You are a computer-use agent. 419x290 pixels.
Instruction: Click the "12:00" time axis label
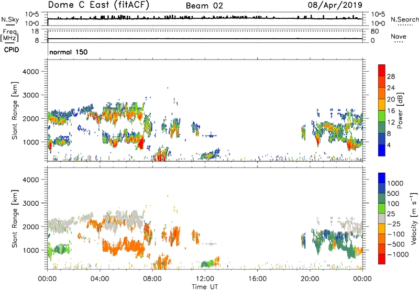(x=205, y=279)
